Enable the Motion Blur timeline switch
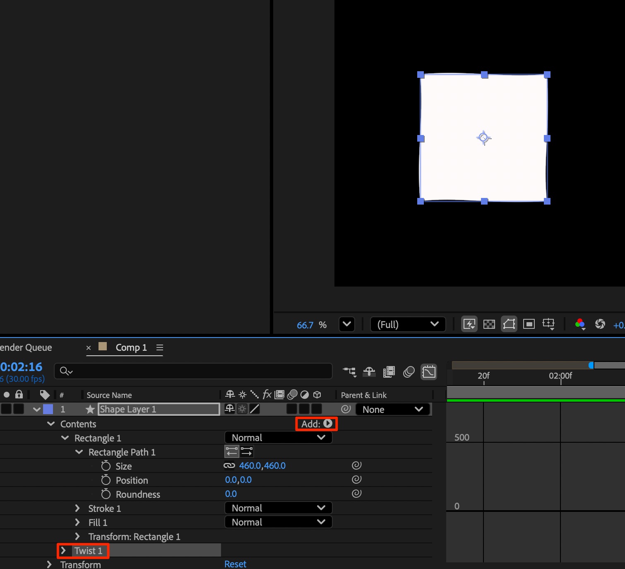 [x=409, y=372]
